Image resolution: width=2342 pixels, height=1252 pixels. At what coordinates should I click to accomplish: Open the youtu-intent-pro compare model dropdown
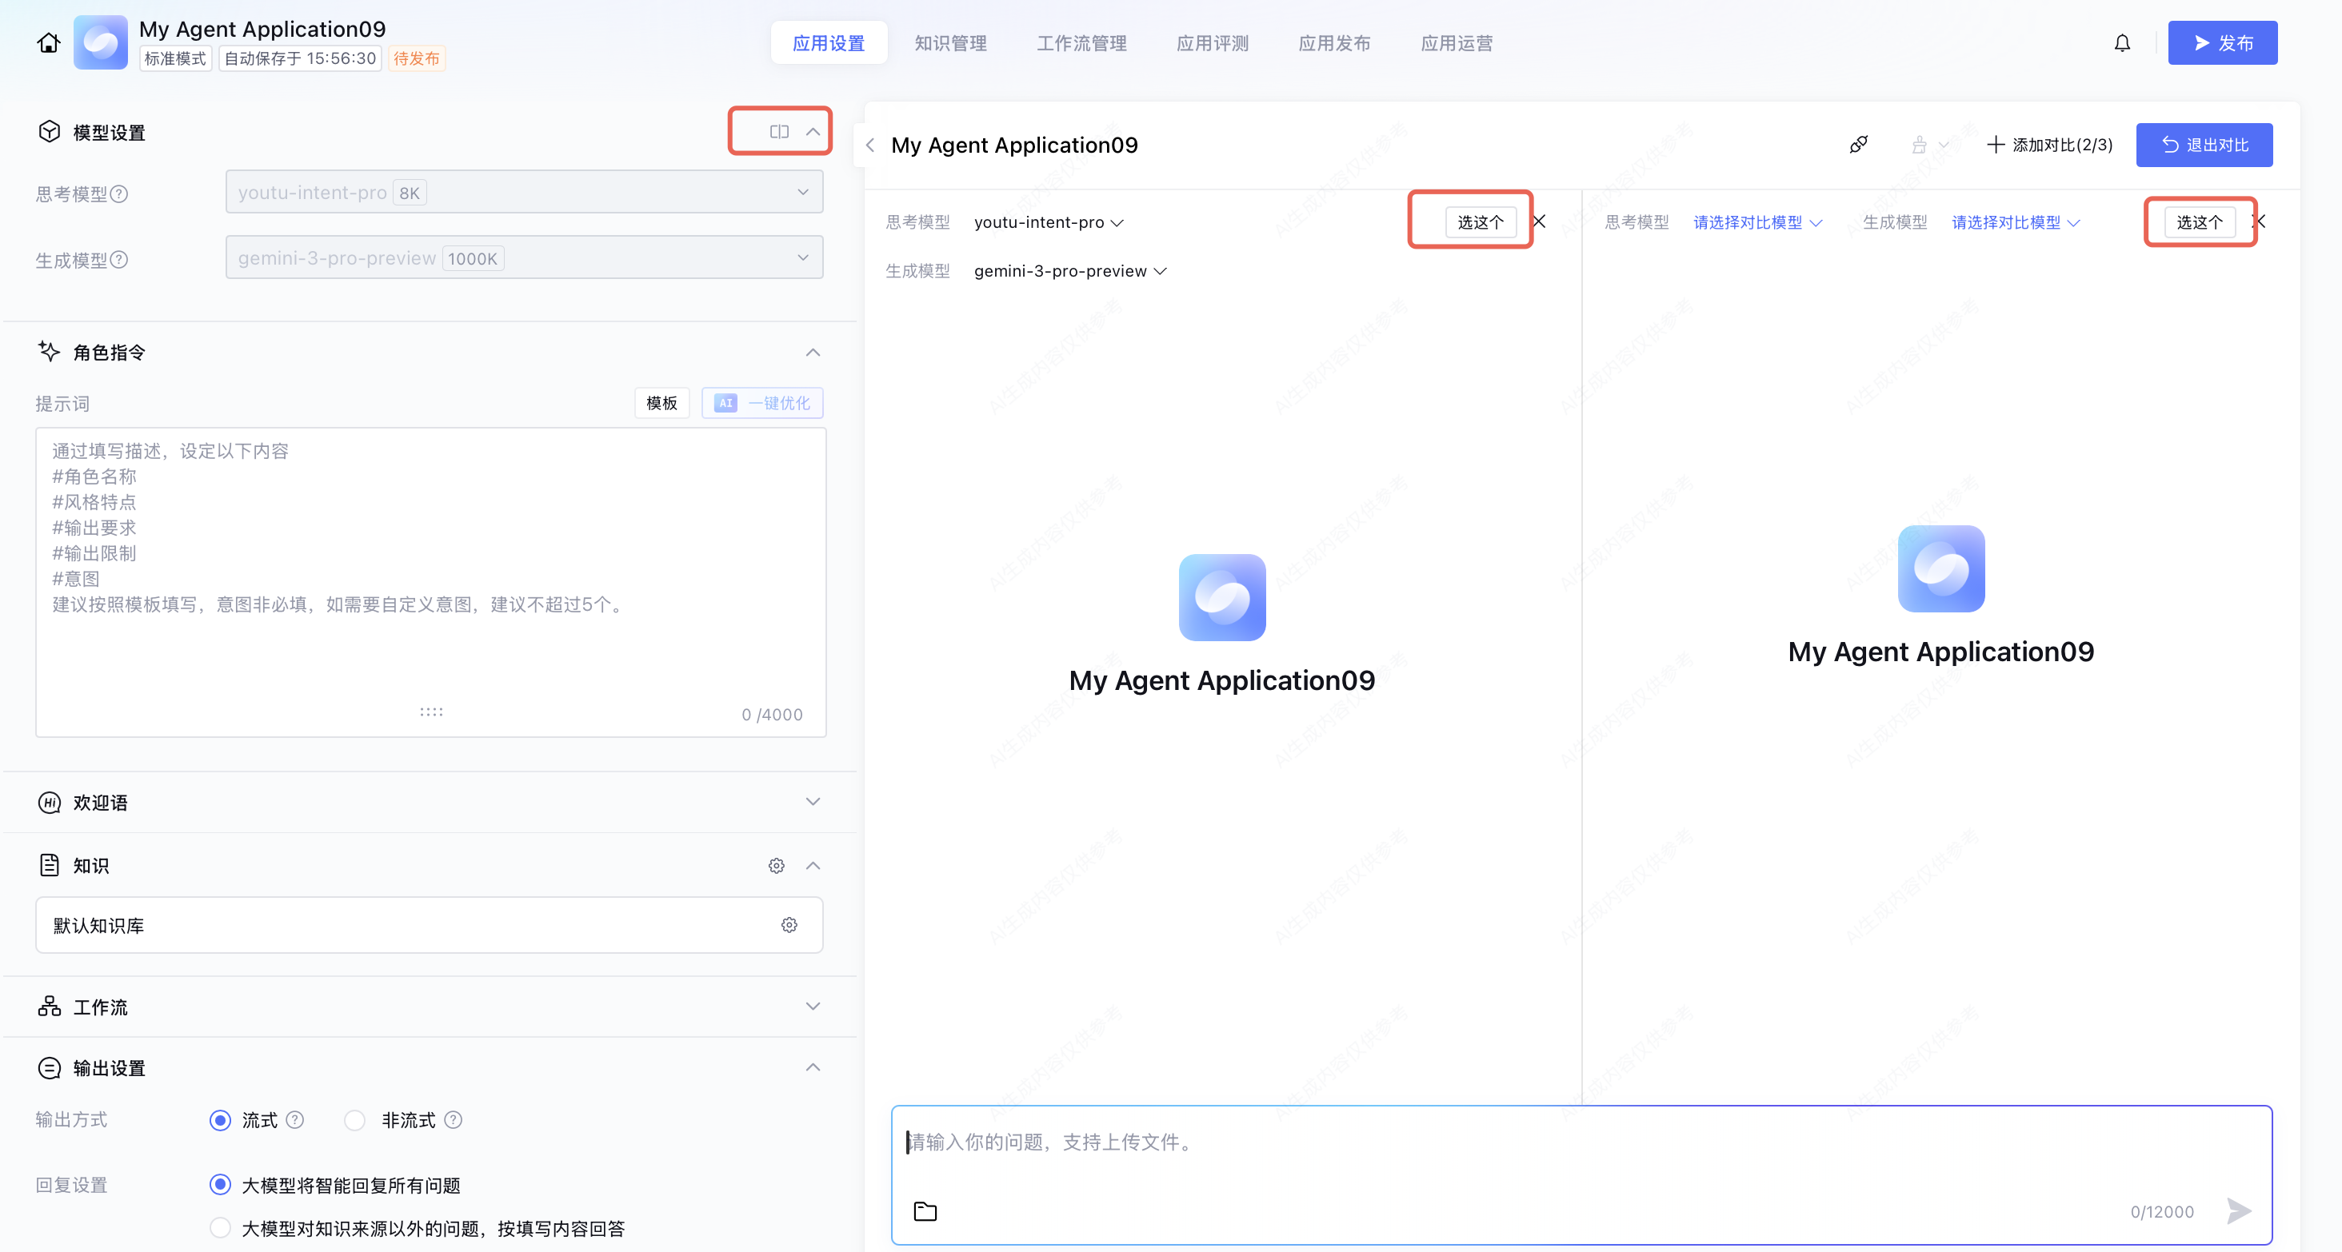pos(1049,222)
